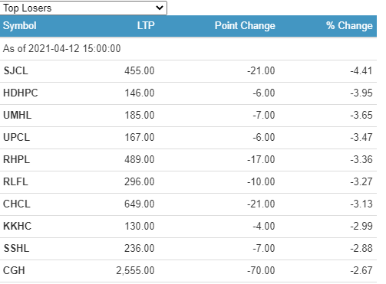Open the RLFL symbol link
Viewport: 386px width, 284px height.
tap(15, 181)
